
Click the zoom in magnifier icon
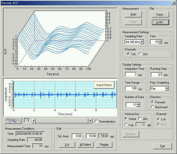tap(13, 121)
